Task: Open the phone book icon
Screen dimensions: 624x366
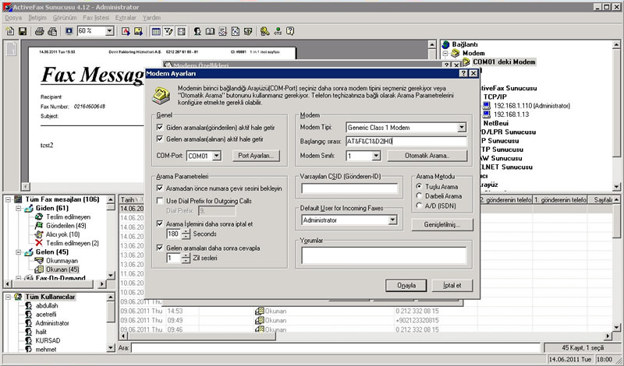Action: pyautogui.click(x=210, y=31)
